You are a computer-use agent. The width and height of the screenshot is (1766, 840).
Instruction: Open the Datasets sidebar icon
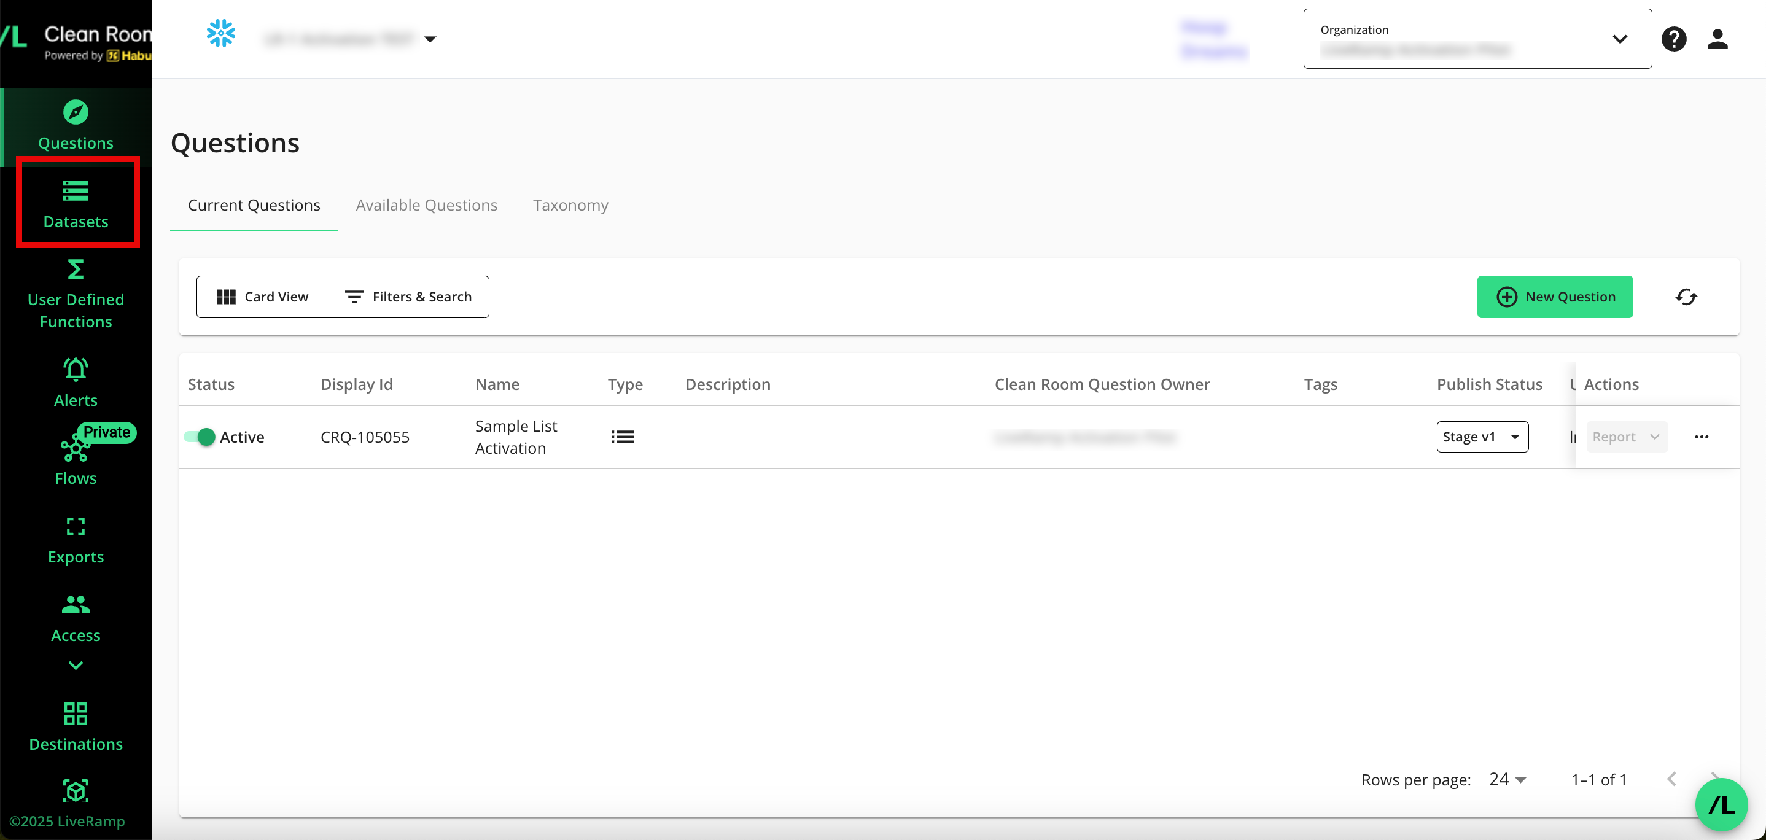(x=76, y=190)
